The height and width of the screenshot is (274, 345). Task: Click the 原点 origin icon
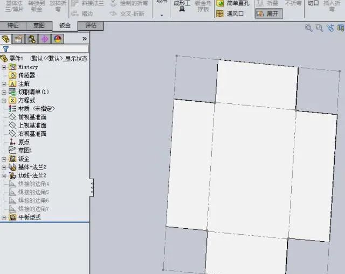[12, 142]
